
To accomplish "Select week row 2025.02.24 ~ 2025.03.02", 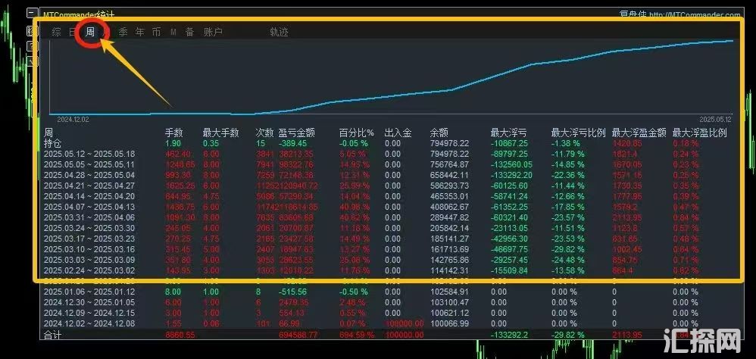I will click(89, 271).
